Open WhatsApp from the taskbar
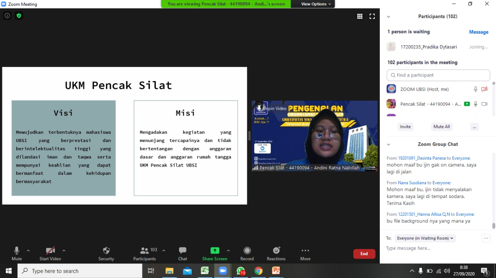 pos(241,271)
